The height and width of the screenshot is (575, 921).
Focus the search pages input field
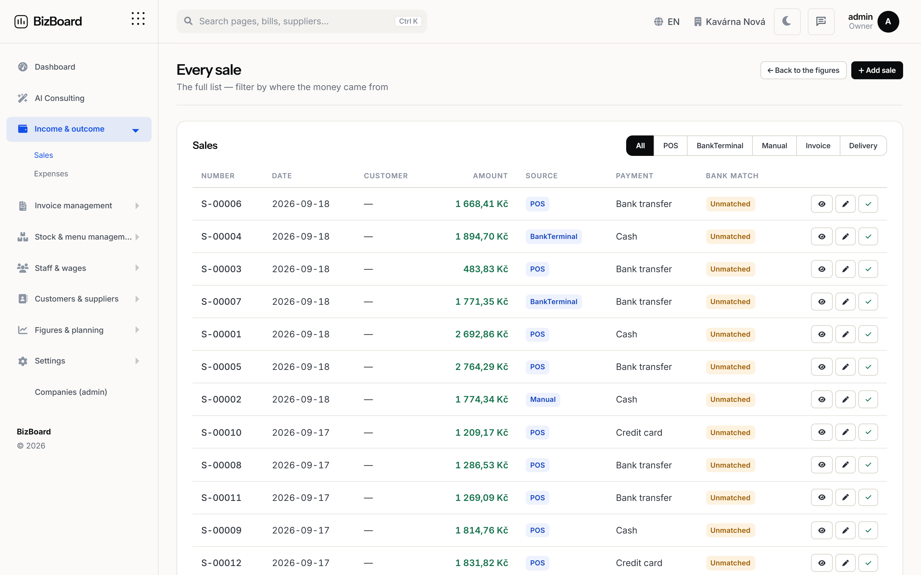coord(302,21)
